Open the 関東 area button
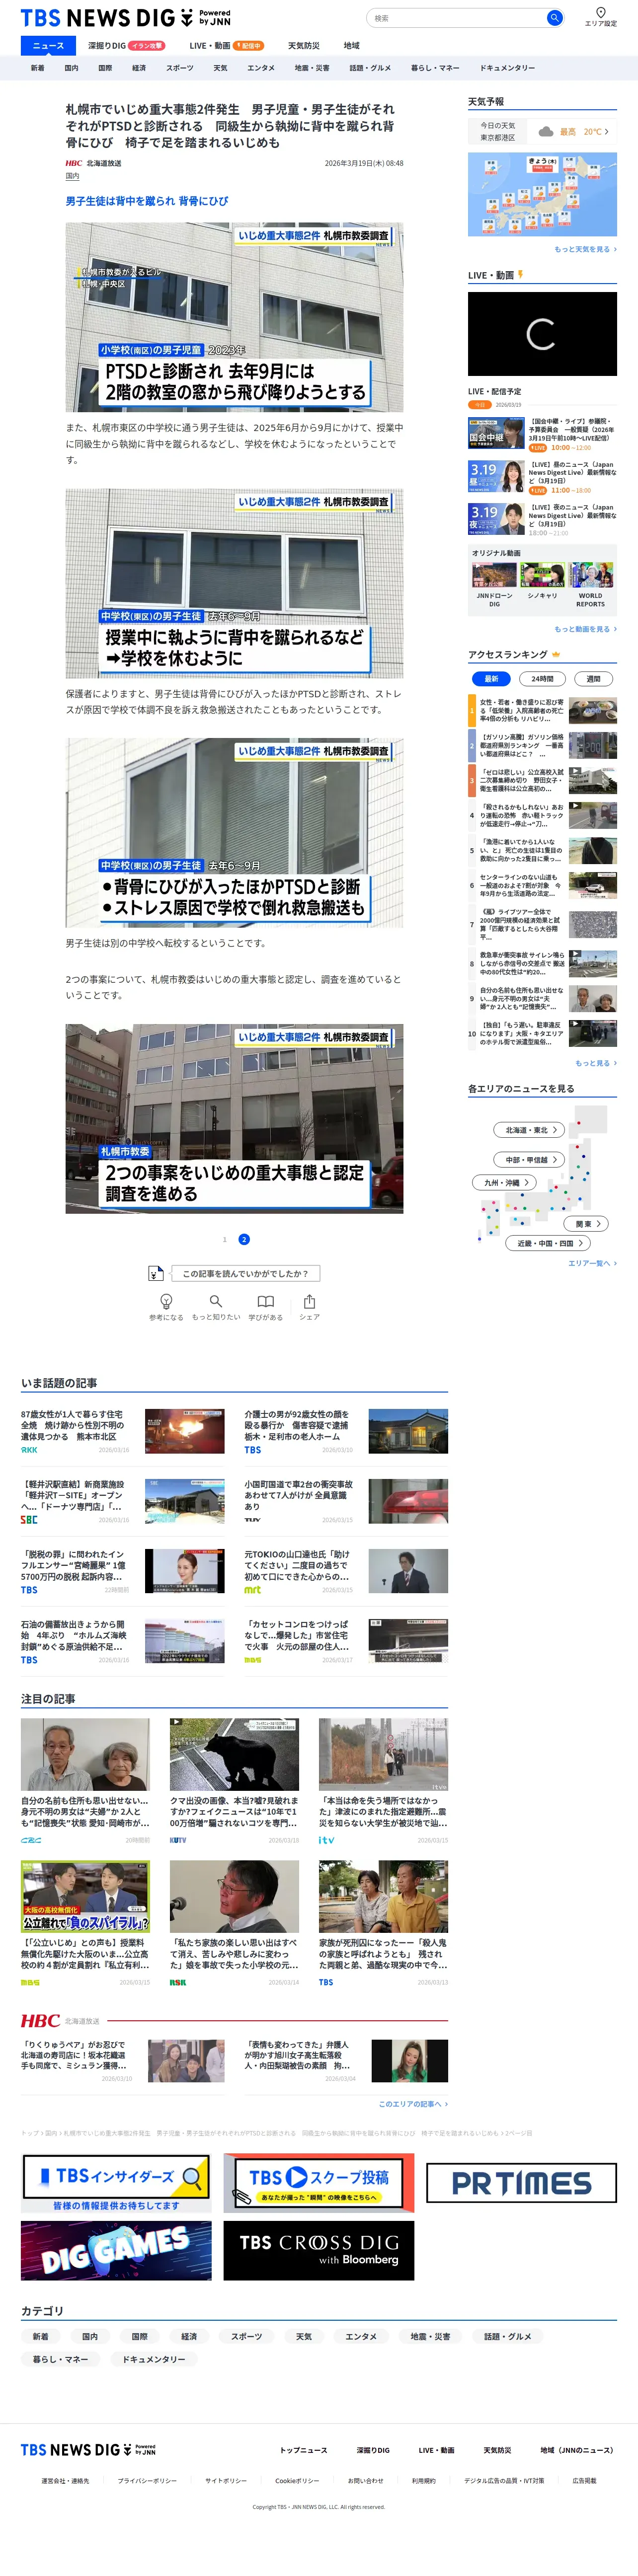Viewport: 638px width, 2576px height. [586, 1224]
